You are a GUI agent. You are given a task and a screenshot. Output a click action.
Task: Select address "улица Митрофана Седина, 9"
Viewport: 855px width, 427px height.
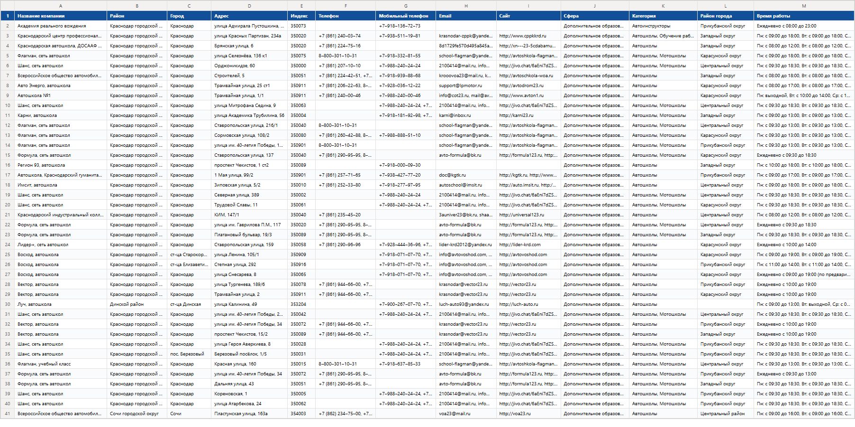tap(249, 105)
